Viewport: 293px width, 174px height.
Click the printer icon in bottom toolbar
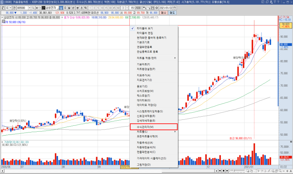point(276,171)
